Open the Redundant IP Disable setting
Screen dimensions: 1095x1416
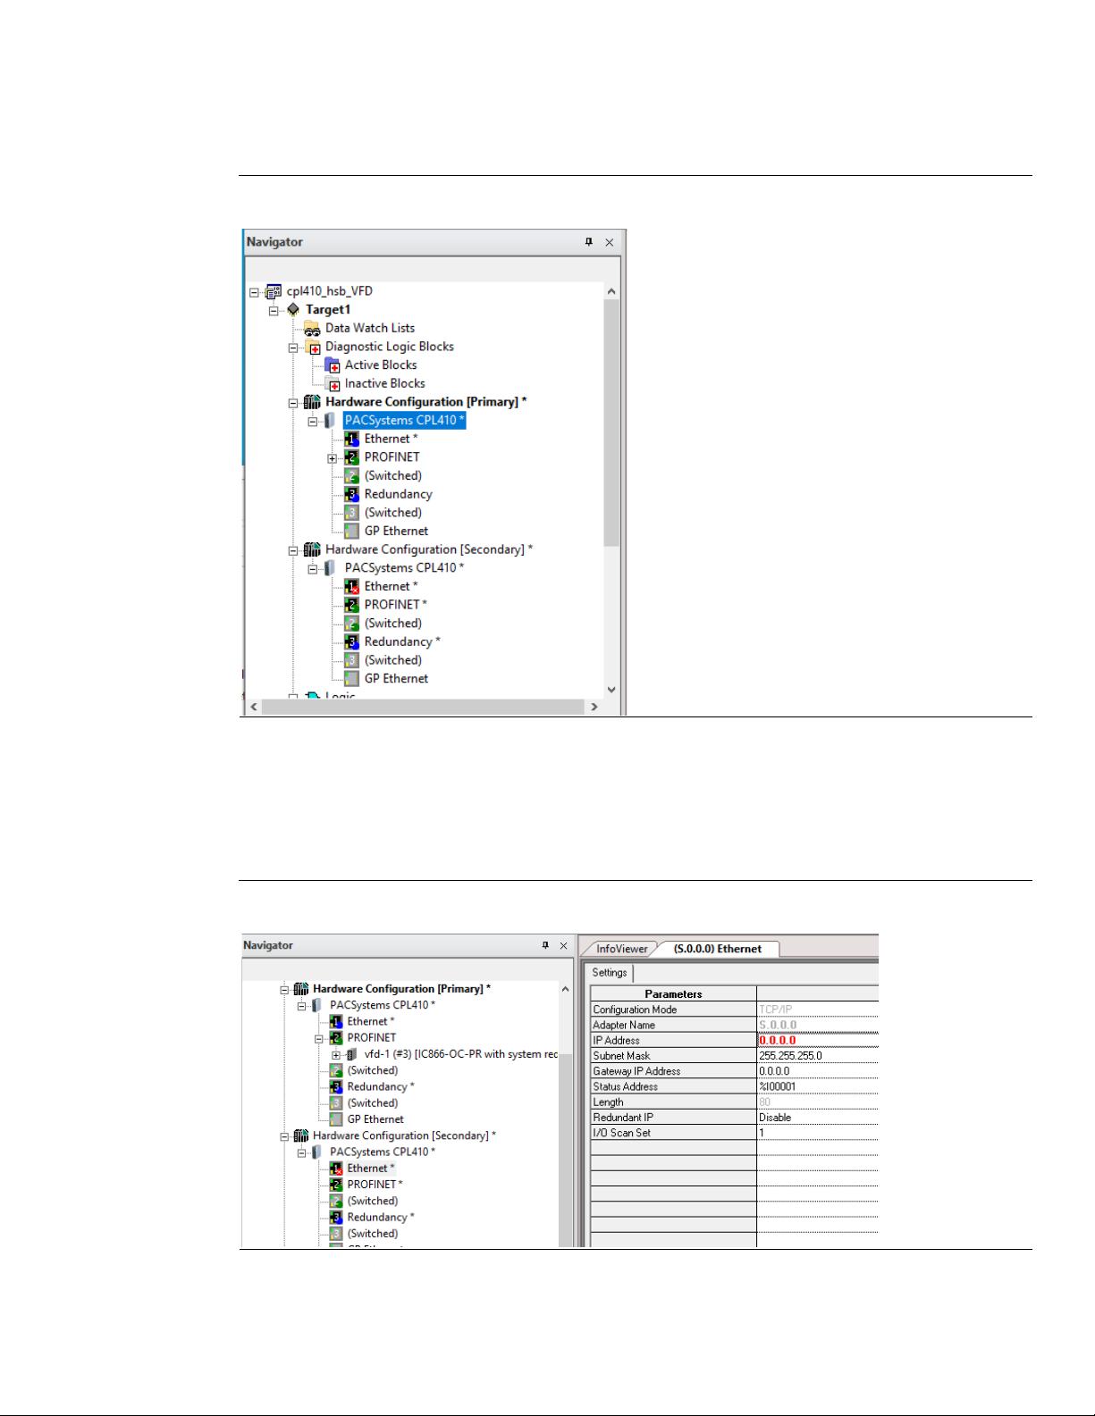coord(817,1118)
